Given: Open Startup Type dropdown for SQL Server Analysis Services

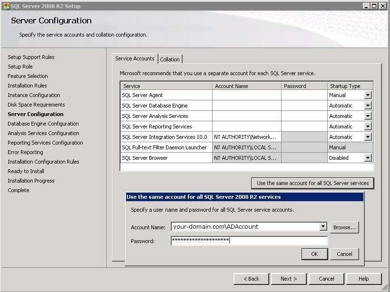Looking at the screenshot, I should tap(368, 116).
